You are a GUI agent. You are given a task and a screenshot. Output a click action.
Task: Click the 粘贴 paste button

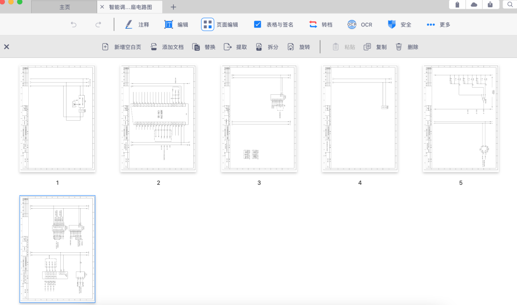(344, 47)
